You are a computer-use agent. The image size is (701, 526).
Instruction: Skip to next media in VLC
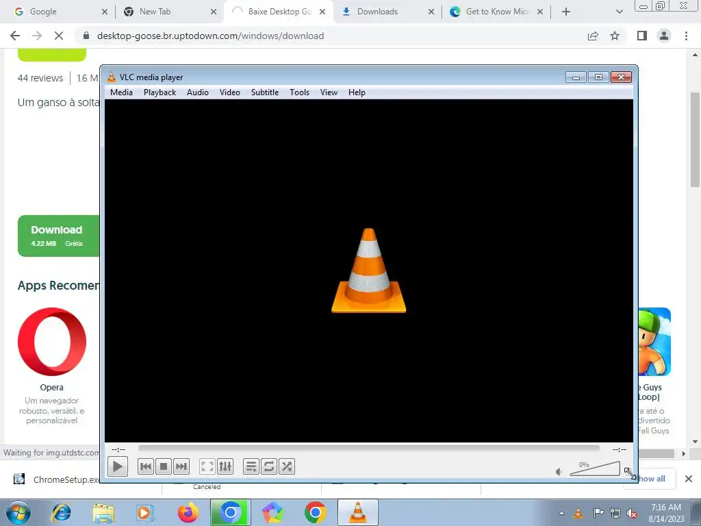[181, 466]
